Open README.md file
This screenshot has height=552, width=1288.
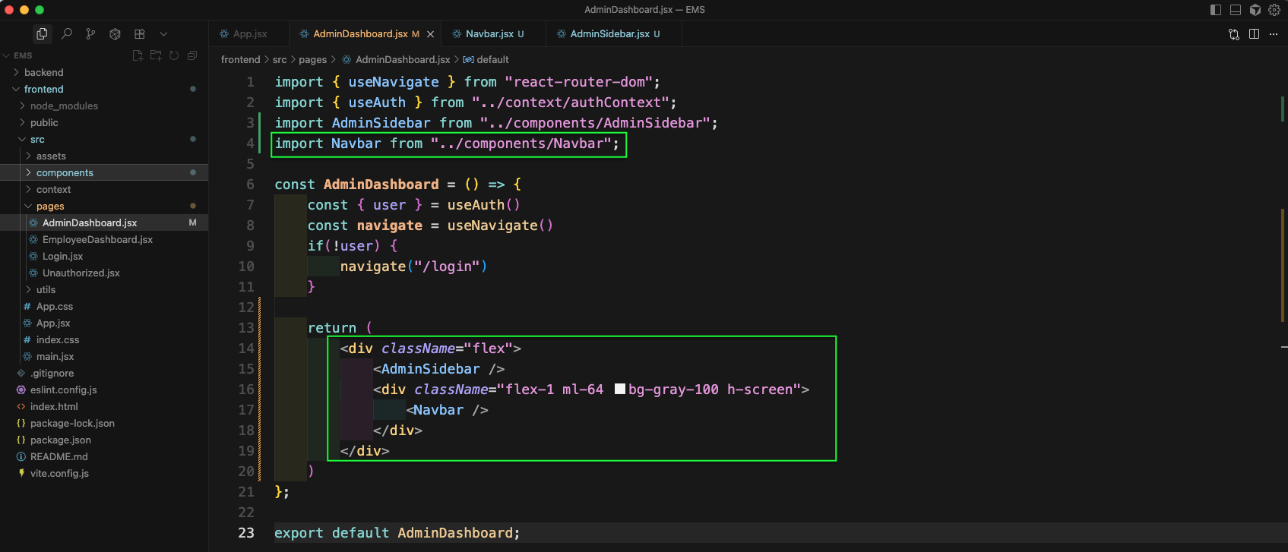(x=59, y=456)
